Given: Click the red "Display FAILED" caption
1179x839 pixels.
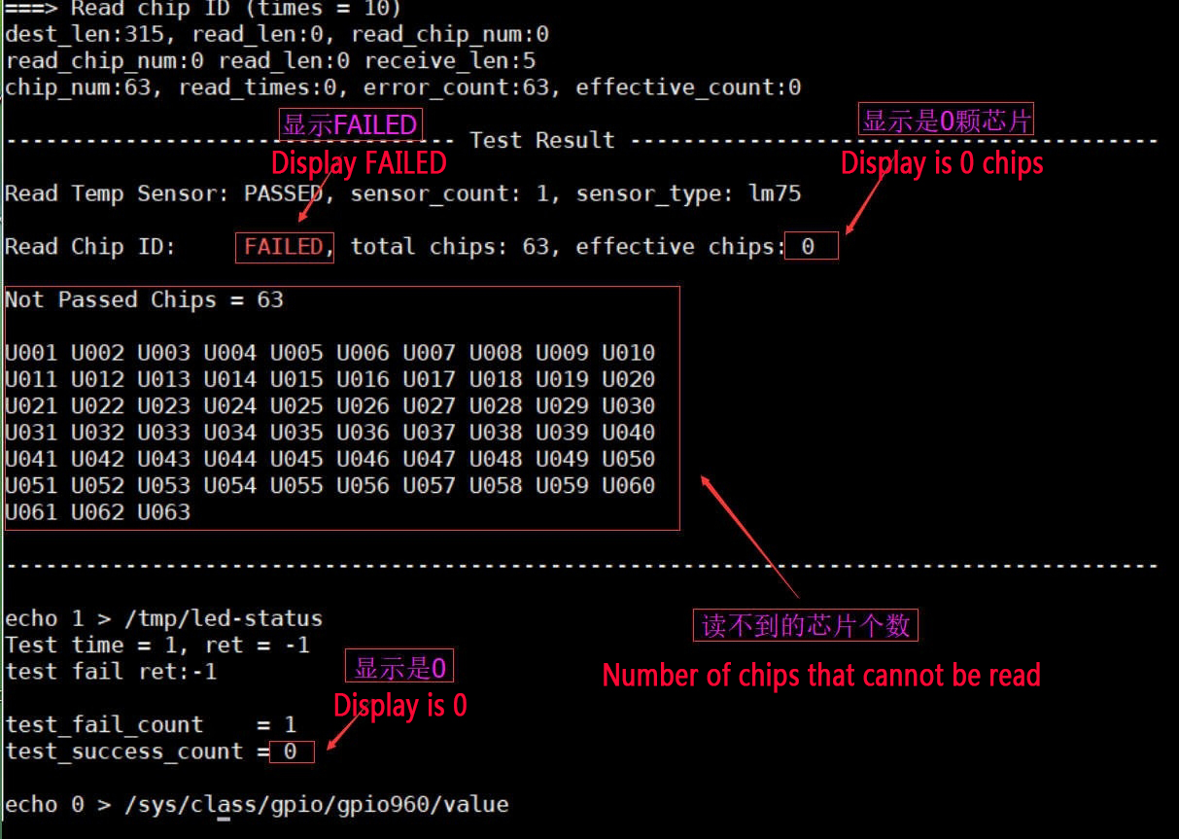Looking at the screenshot, I should (x=359, y=162).
